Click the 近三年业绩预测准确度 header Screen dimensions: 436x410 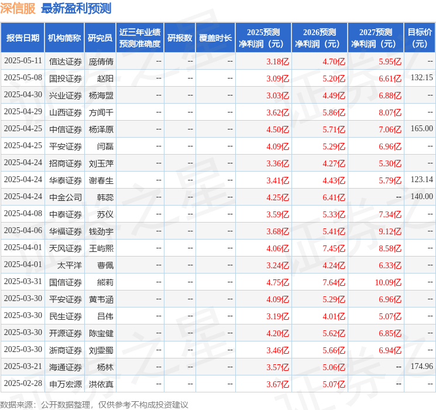pyautogui.click(x=140, y=38)
